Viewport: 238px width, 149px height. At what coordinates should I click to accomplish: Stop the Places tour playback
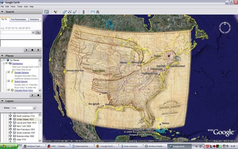38,95
